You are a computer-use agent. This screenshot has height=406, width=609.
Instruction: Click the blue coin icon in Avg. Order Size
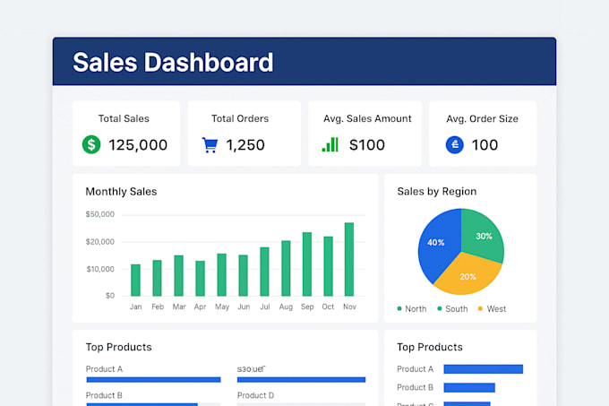point(454,145)
